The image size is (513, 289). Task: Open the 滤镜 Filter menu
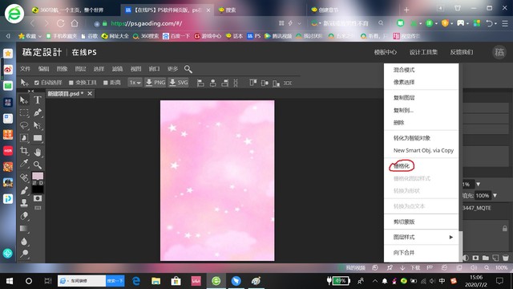coord(117,69)
